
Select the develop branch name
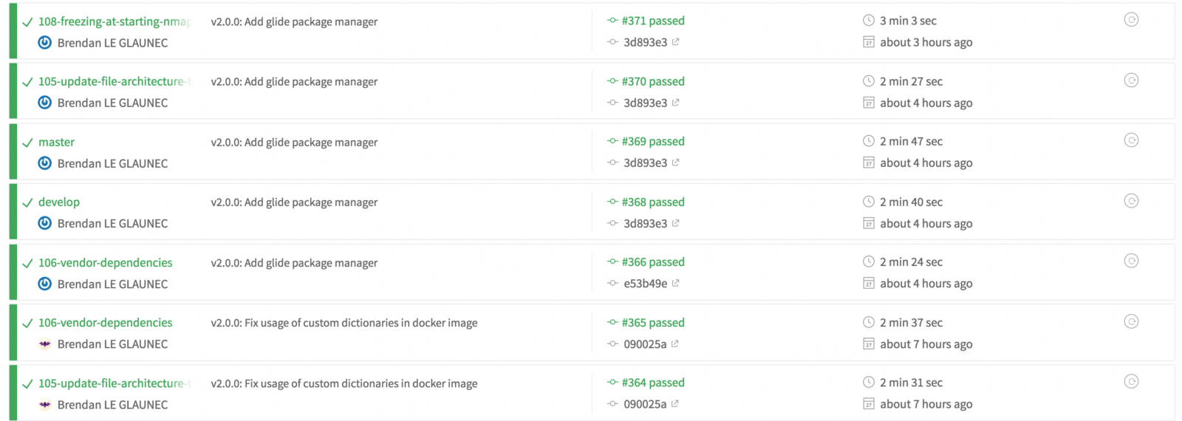(59, 202)
